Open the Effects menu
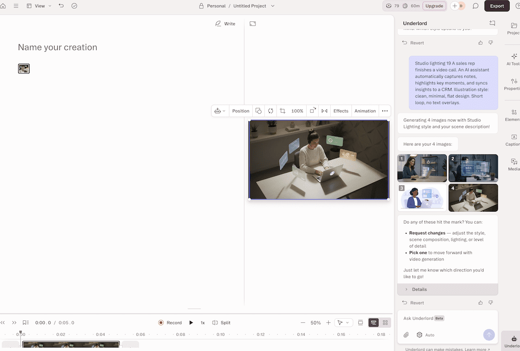The height and width of the screenshot is (351, 520). 341,111
